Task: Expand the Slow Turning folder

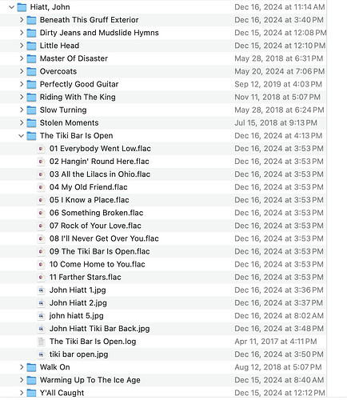Action: coord(22,110)
